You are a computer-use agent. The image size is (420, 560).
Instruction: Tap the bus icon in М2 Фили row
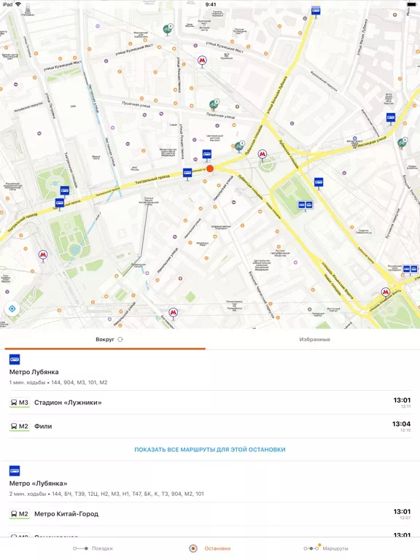point(14,426)
